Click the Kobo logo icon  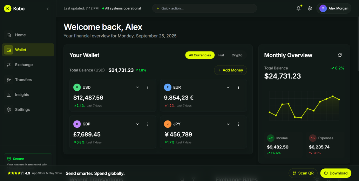pos(8,8)
